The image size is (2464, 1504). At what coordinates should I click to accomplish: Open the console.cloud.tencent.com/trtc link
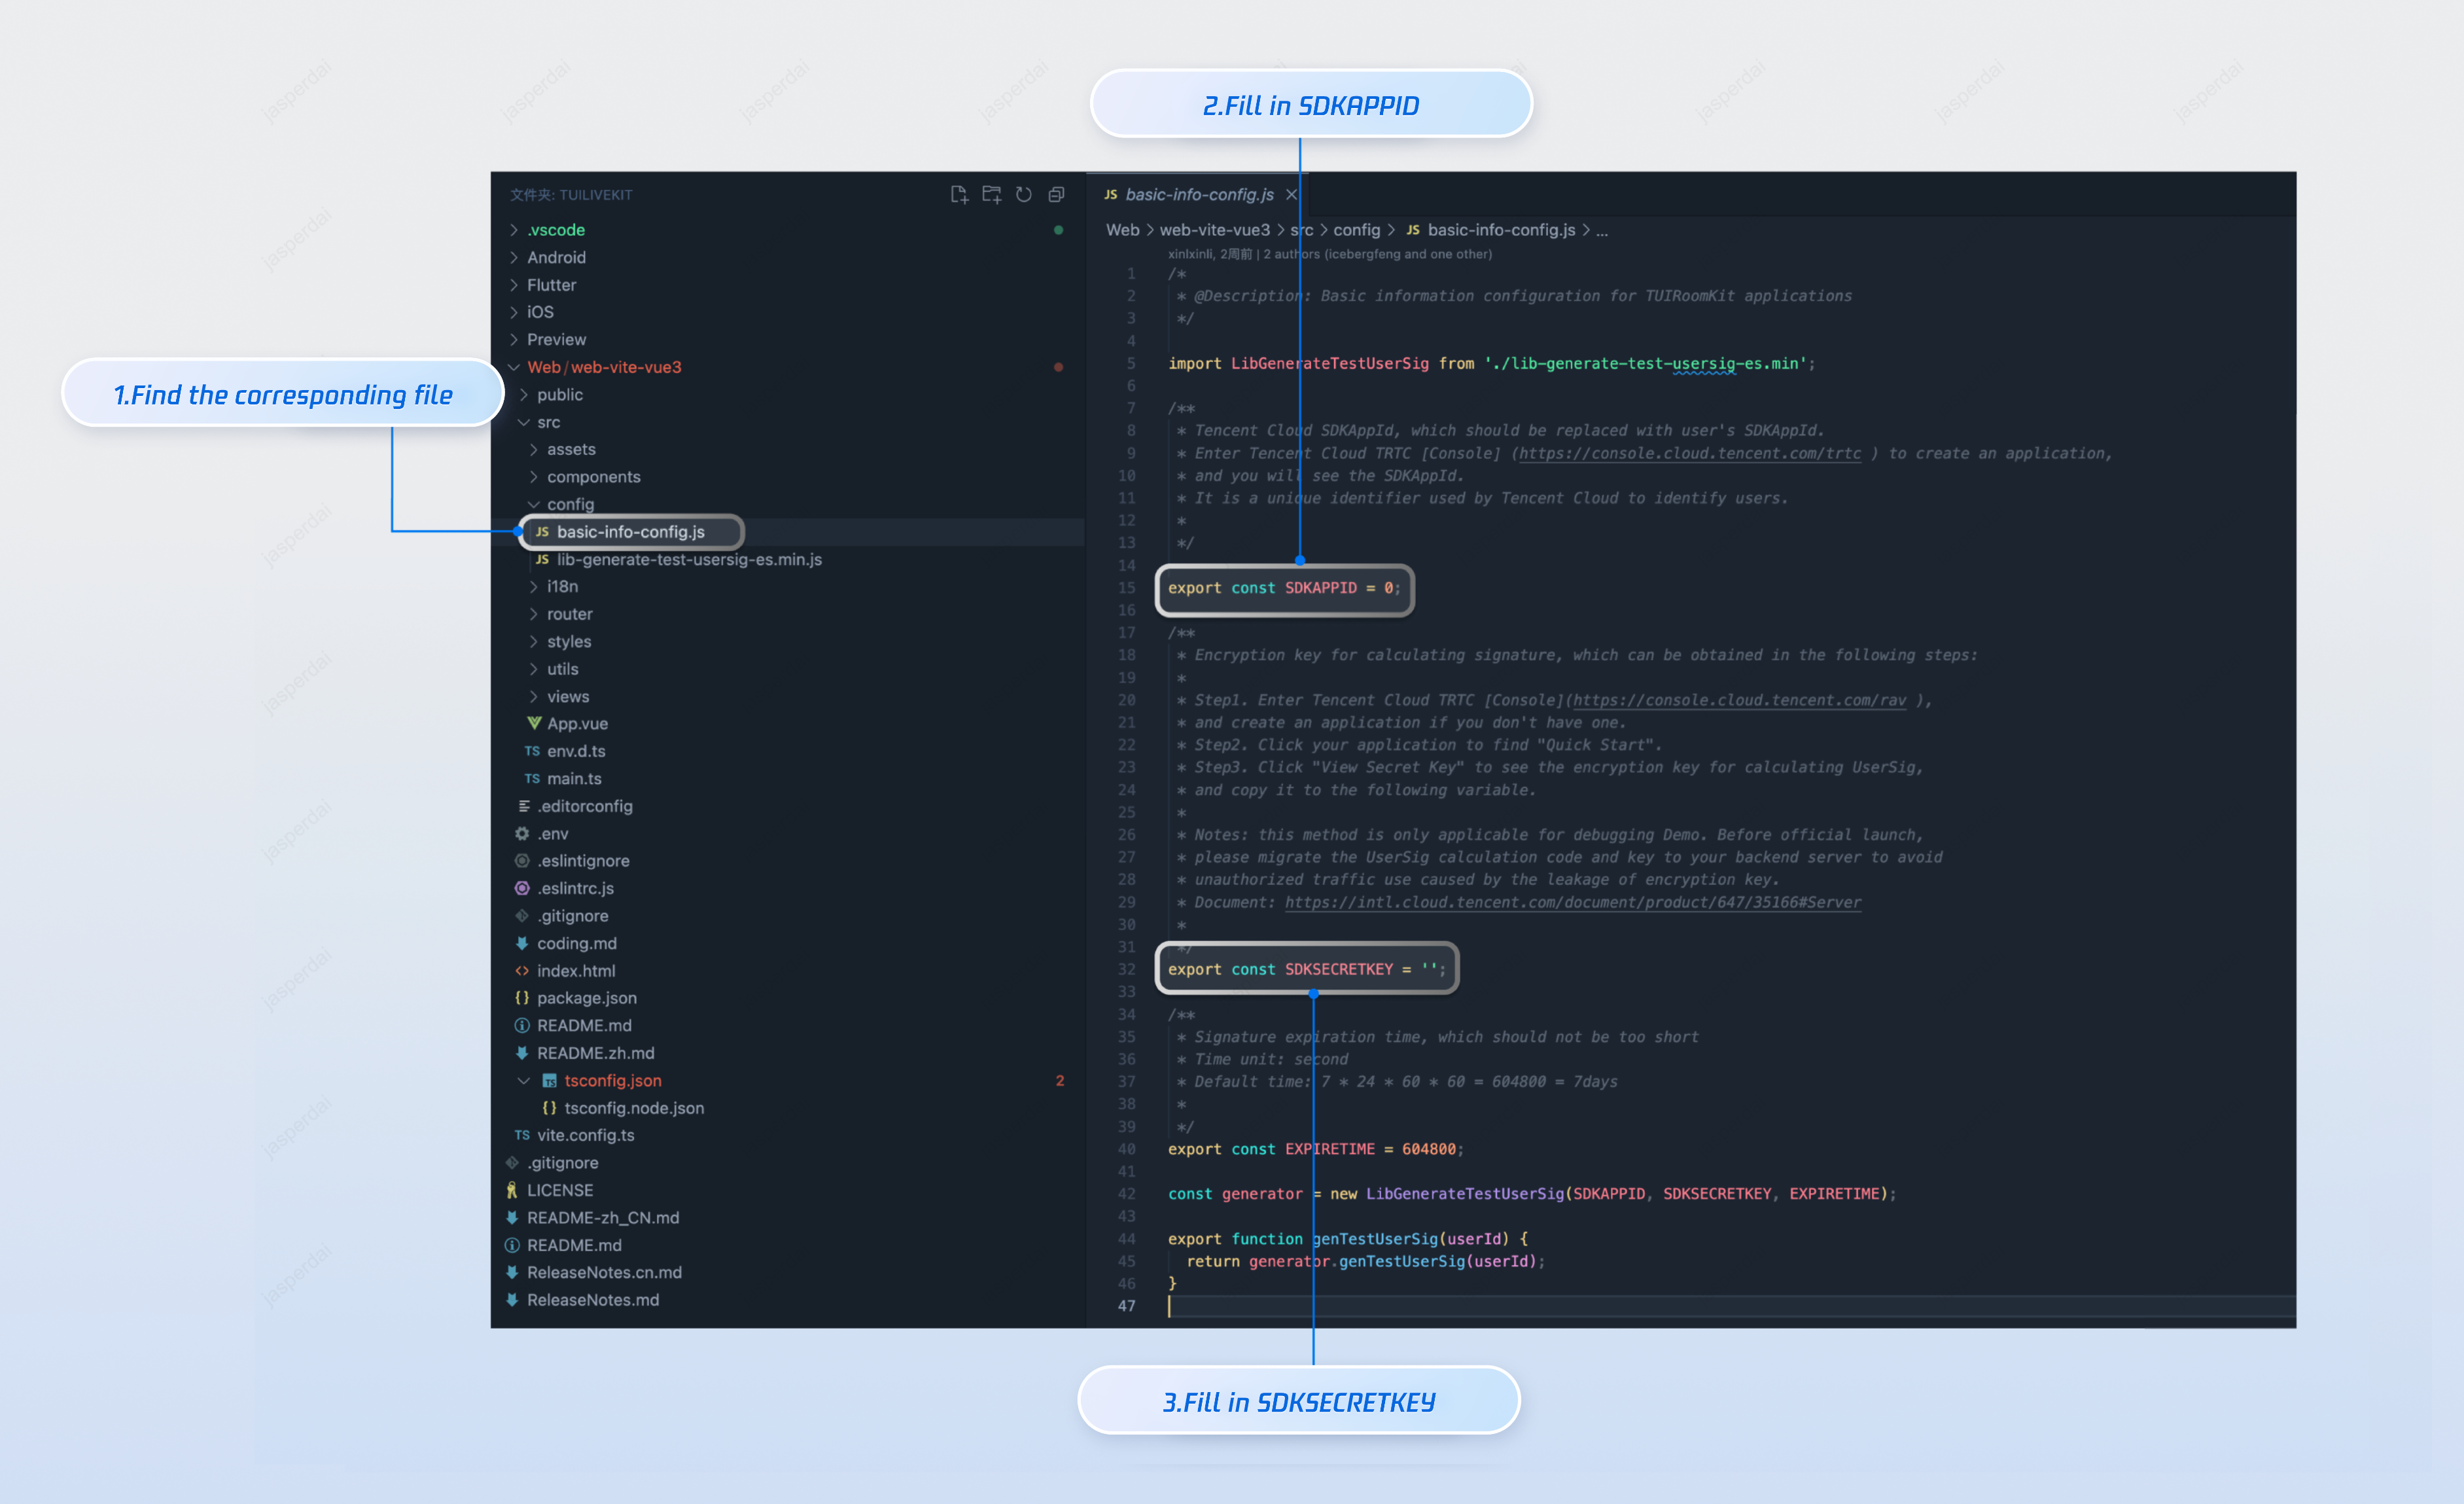click(1689, 453)
